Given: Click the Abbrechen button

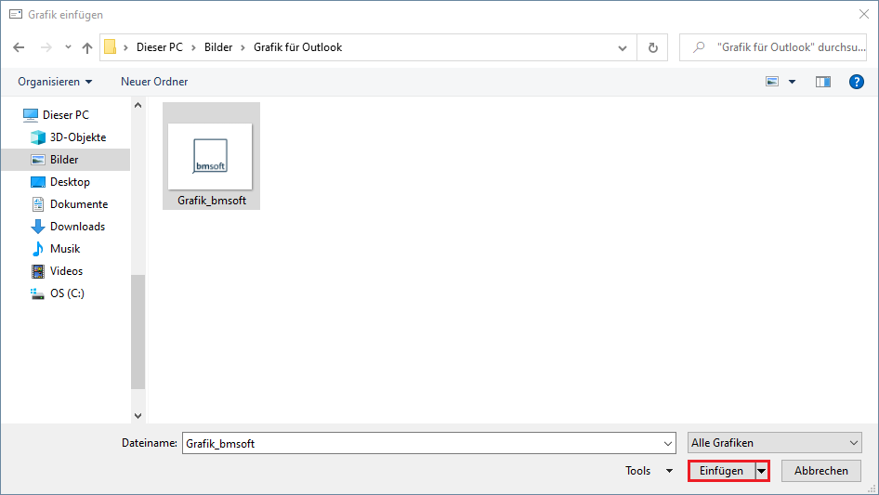Looking at the screenshot, I should [x=820, y=471].
